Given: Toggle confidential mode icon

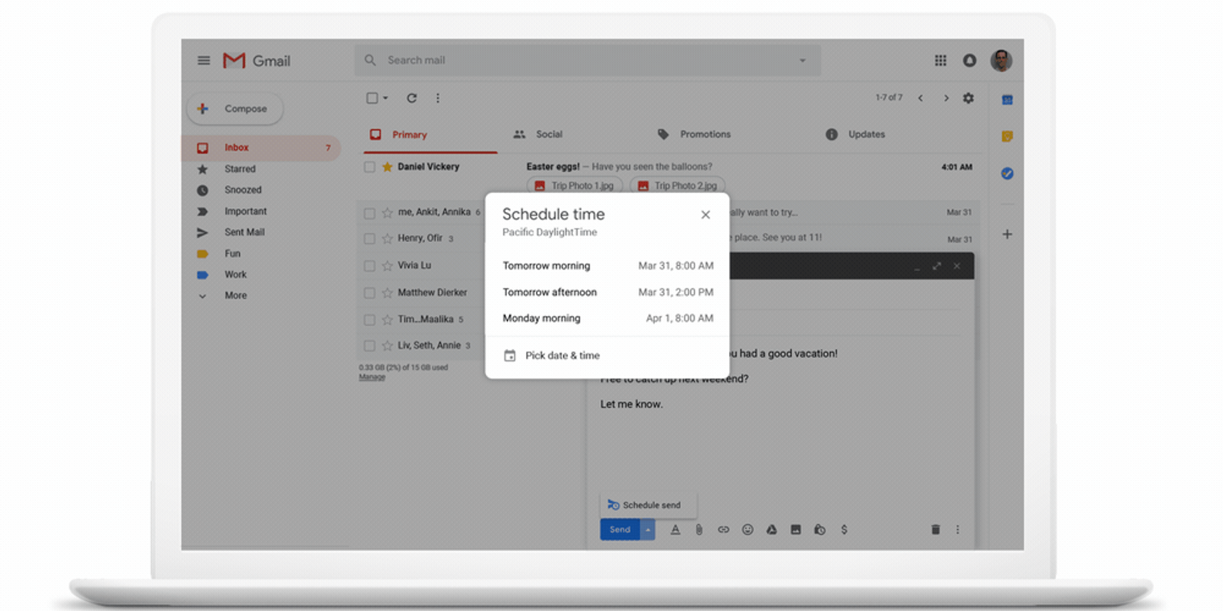Looking at the screenshot, I should [819, 529].
